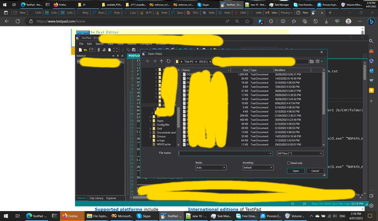Open Skype from the bottom taskbar
The height and width of the screenshot is (221, 378).
[144, 216]
